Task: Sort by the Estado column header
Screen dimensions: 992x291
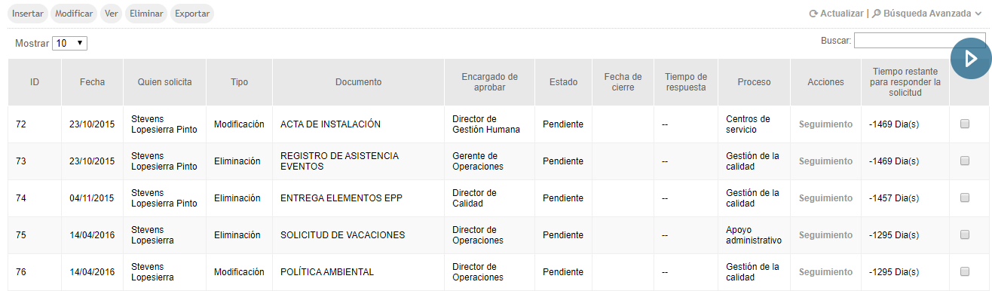Action: 563,82
